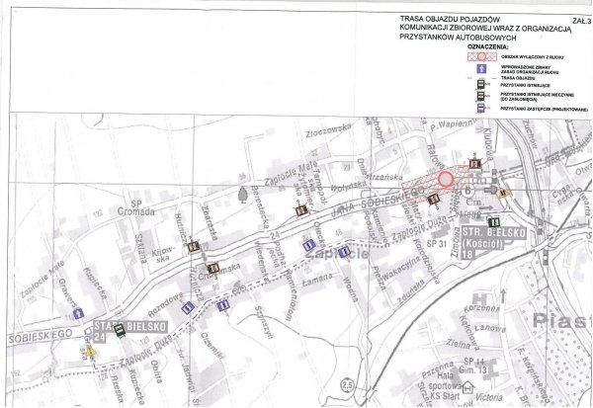Click the Wakacyjna street label
This screenshot has width=593, height=408.
[x=400, y=268]
